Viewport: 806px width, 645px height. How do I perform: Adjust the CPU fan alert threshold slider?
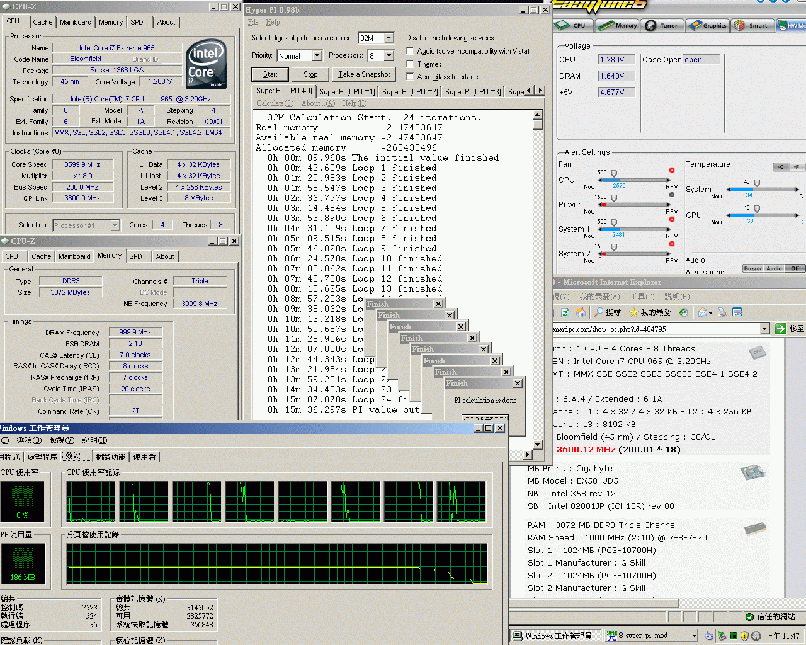click(x=614, y=174)
